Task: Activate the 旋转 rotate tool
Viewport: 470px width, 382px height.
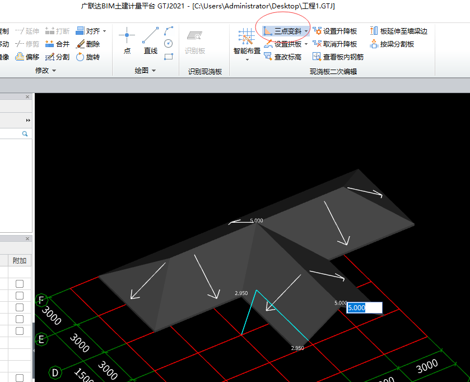Action: pos(88,57)
